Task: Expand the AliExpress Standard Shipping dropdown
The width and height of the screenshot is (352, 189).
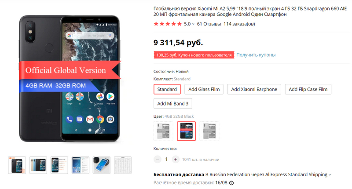Action: pos(330,175)
